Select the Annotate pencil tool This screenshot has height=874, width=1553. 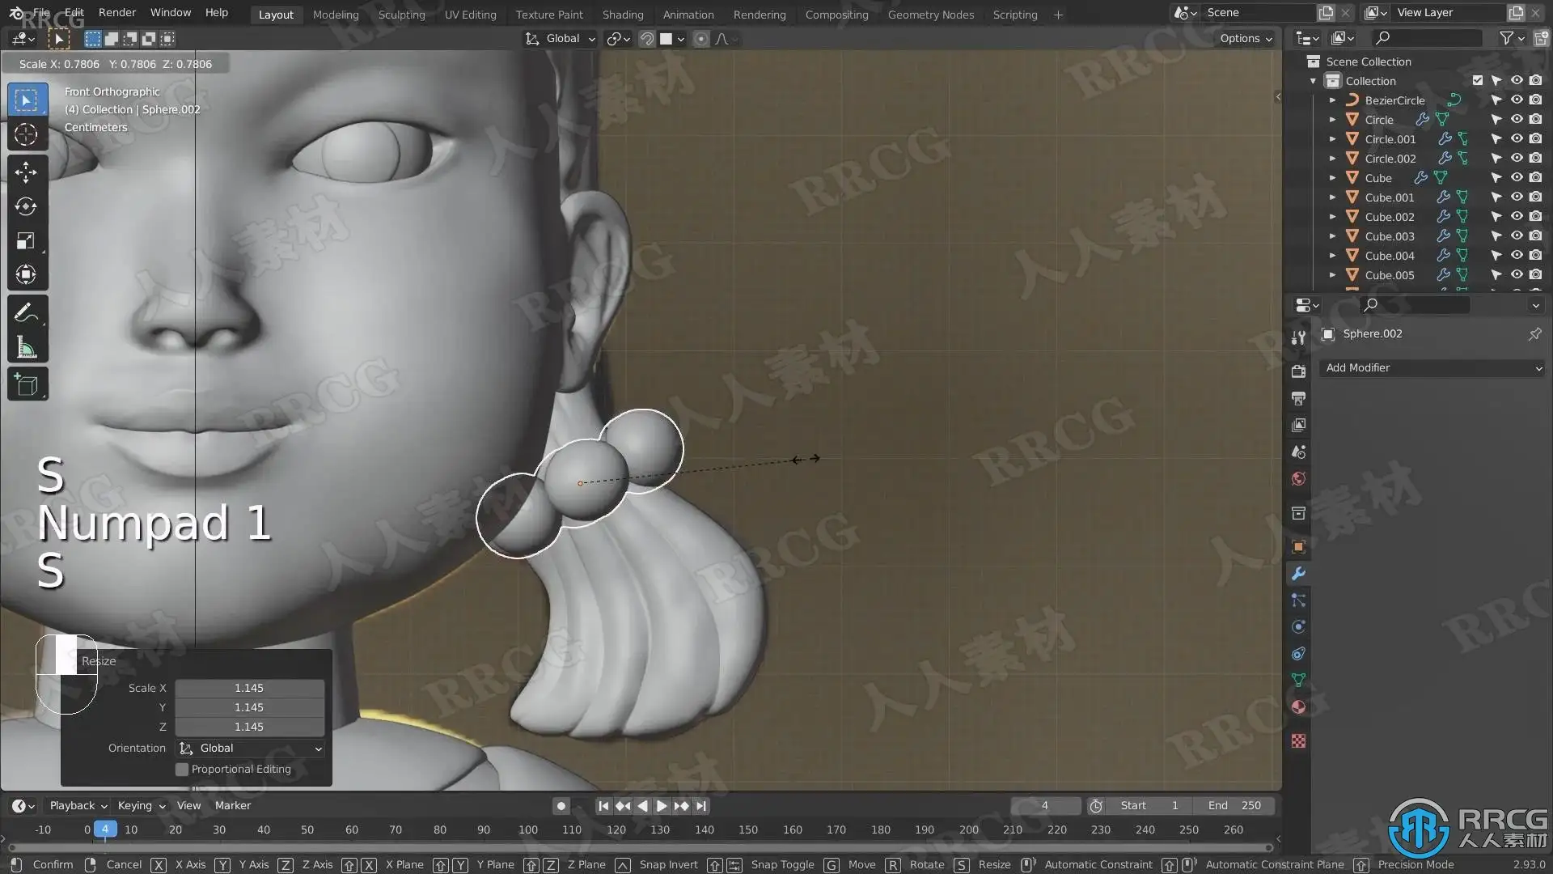point(26,312)
